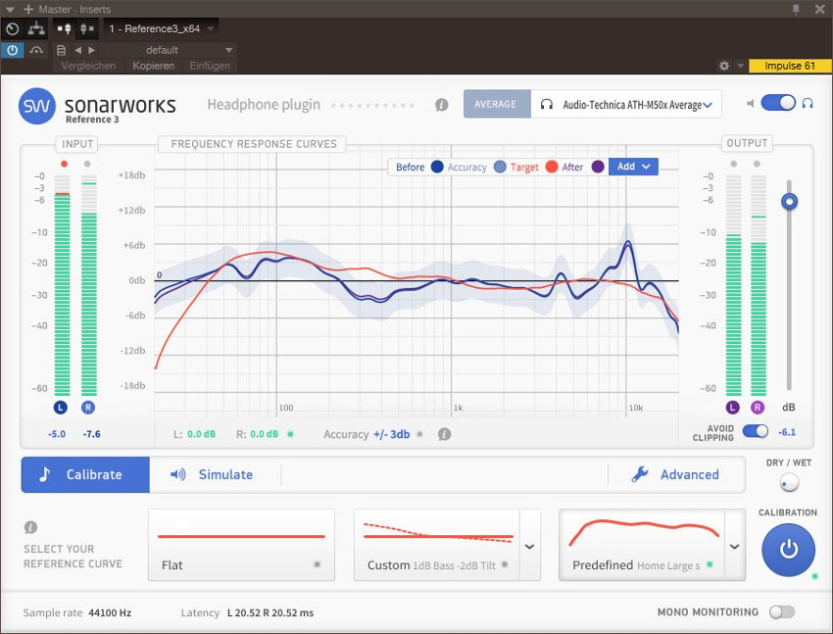Expand the Custom curve options chevron

point(529,547)
